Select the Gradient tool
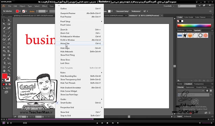 pyautogui.click(x=9, y=55)
